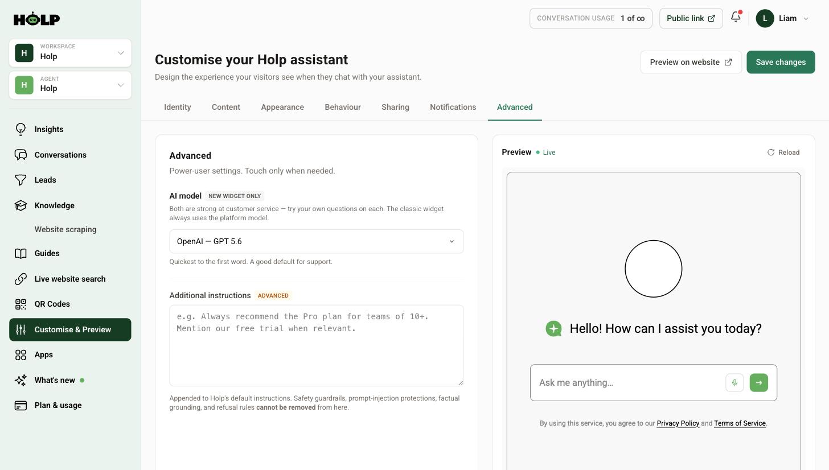
Task: Click the NEW WIDGET ONLY badge
Action: click(235, 196)
